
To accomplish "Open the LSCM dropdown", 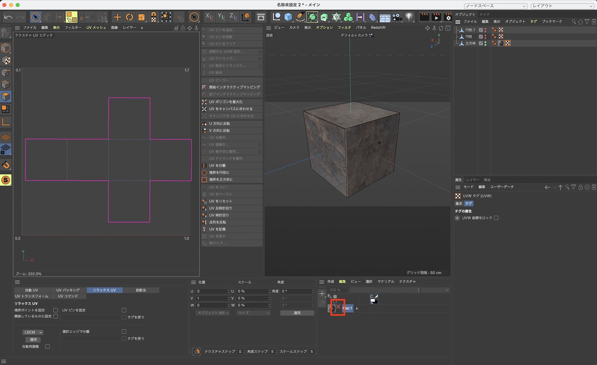I will pyautogui.click(x=33, y=332).
